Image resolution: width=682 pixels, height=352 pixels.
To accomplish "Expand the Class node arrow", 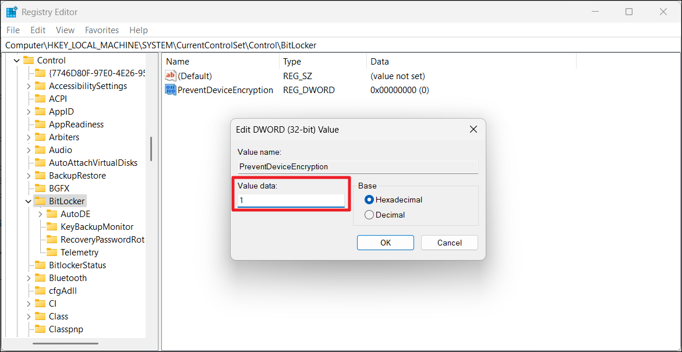I will 29,317.
